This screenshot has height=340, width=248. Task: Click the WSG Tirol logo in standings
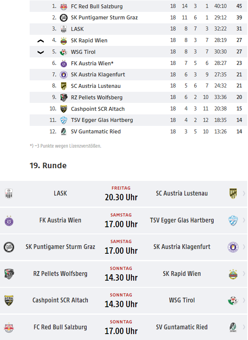pyautogui.click(x=63, y=52)
